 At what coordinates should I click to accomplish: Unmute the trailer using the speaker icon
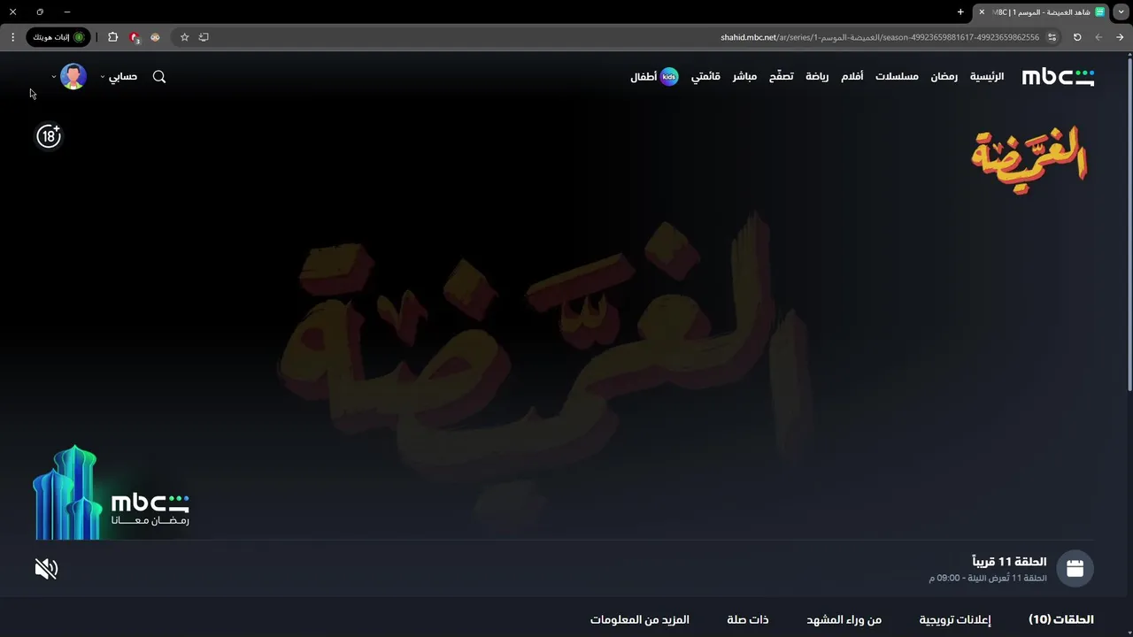46,569
